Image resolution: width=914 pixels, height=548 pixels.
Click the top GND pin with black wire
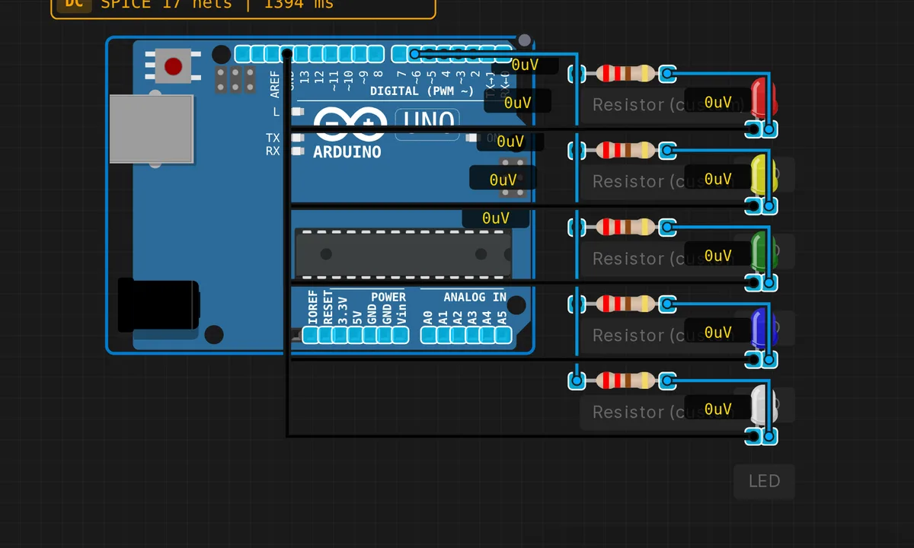coord(286,53)
